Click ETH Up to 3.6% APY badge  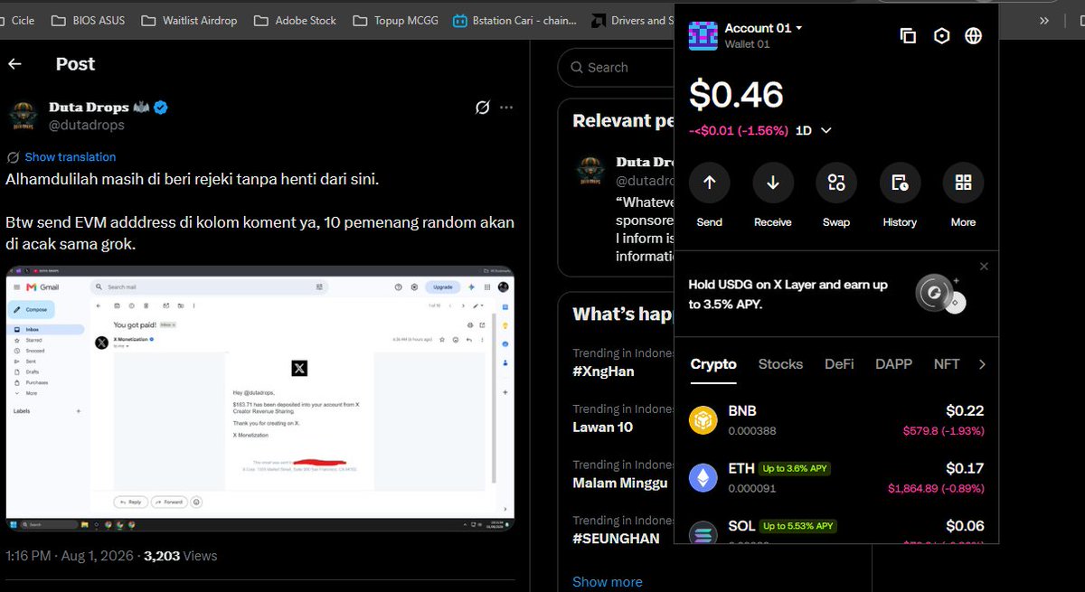(794, 469)
